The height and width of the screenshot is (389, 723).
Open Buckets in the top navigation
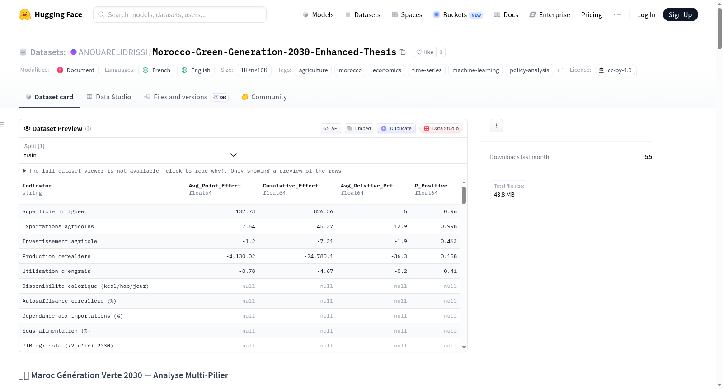(x=458, y=14)
